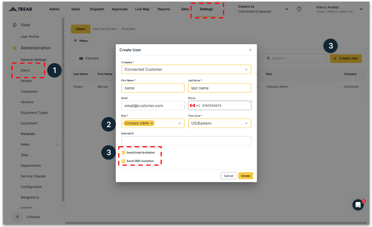Screen dimensions: 372x227
Task: Go to Approvals
Action: (120, 9)
